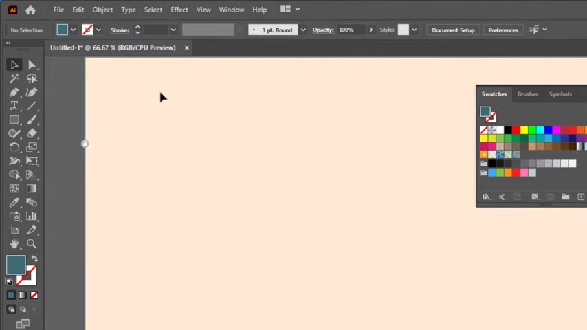Enable Draw Normal mode
587x330 pixels.
click(x=11, y=309)
